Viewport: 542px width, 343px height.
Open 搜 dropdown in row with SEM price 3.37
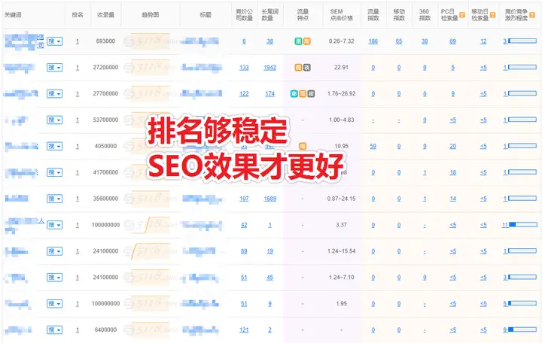55,225
